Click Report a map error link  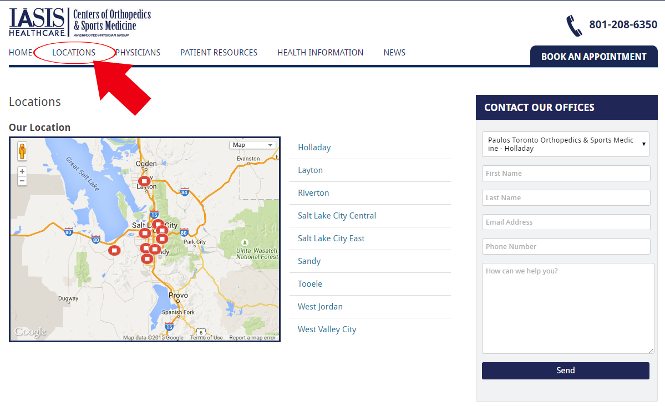[x=253, y=338]
